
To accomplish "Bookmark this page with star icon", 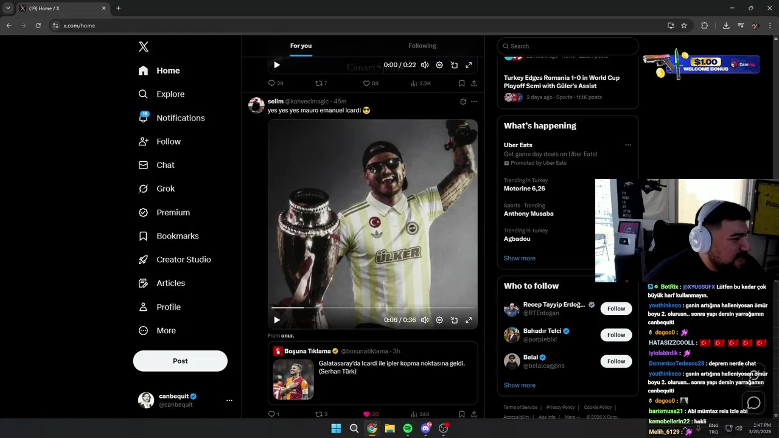I will click(684, 26).
